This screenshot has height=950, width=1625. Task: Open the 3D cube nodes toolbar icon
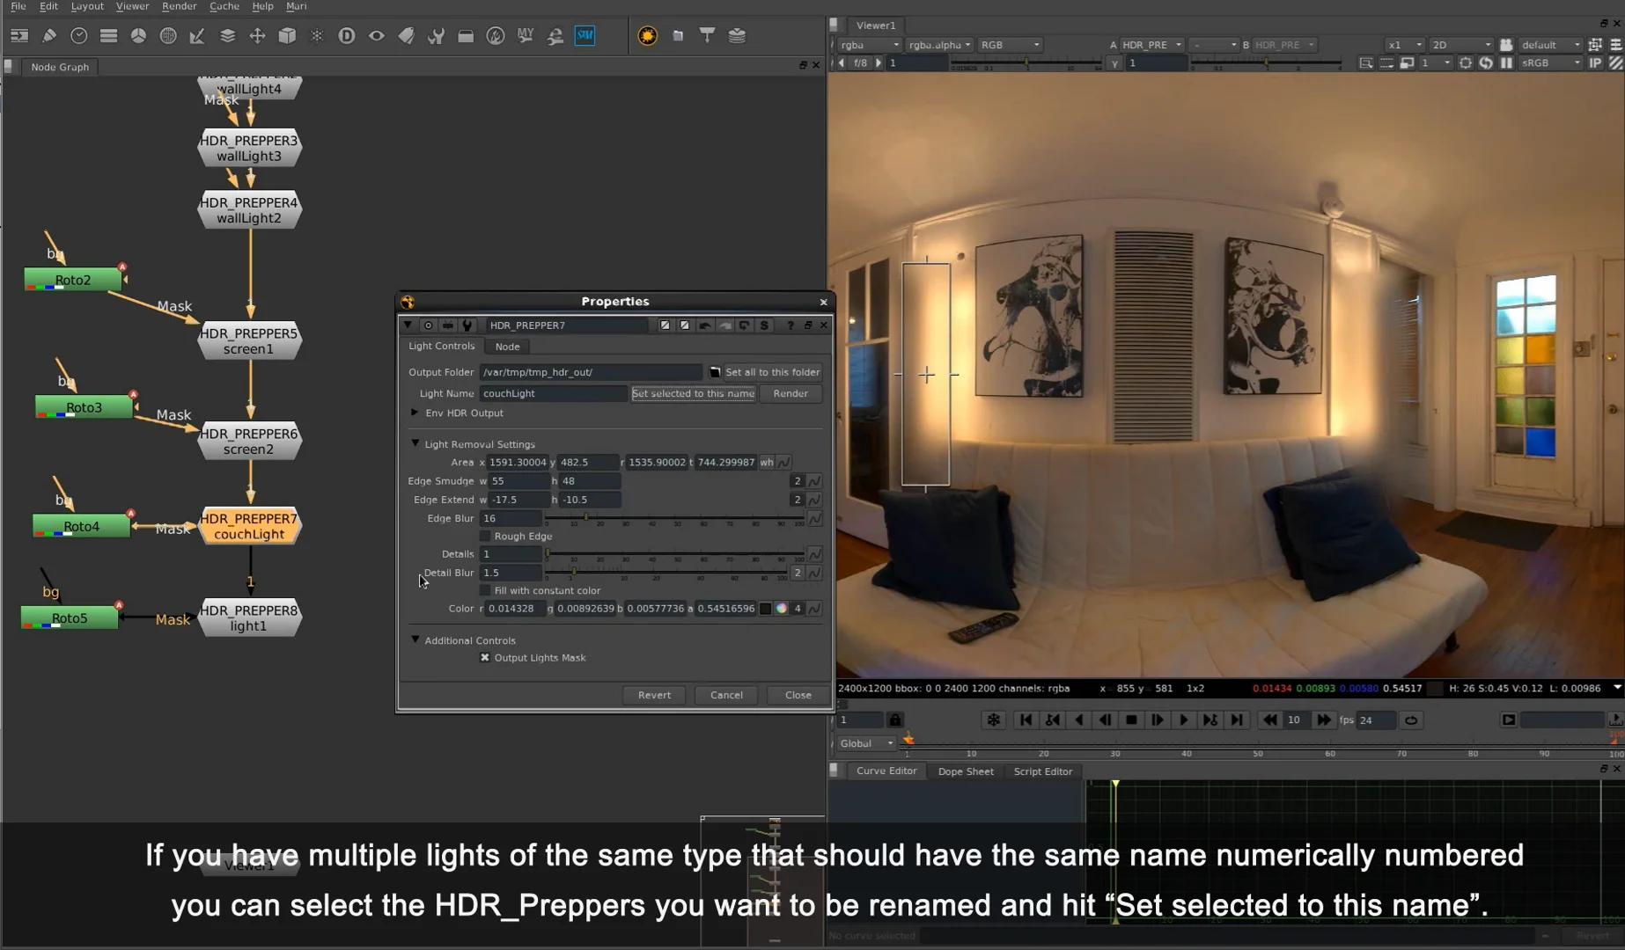pyautogui.click(x=287, y=36)
